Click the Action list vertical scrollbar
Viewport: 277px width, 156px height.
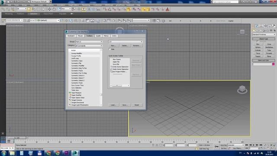pos(101,78)
